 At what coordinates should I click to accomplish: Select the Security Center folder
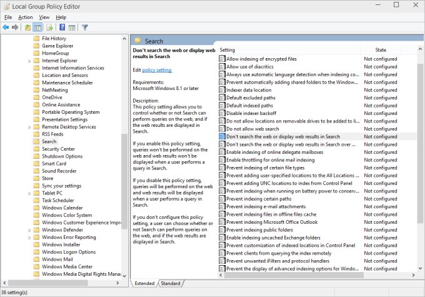(x=58, y=149)
